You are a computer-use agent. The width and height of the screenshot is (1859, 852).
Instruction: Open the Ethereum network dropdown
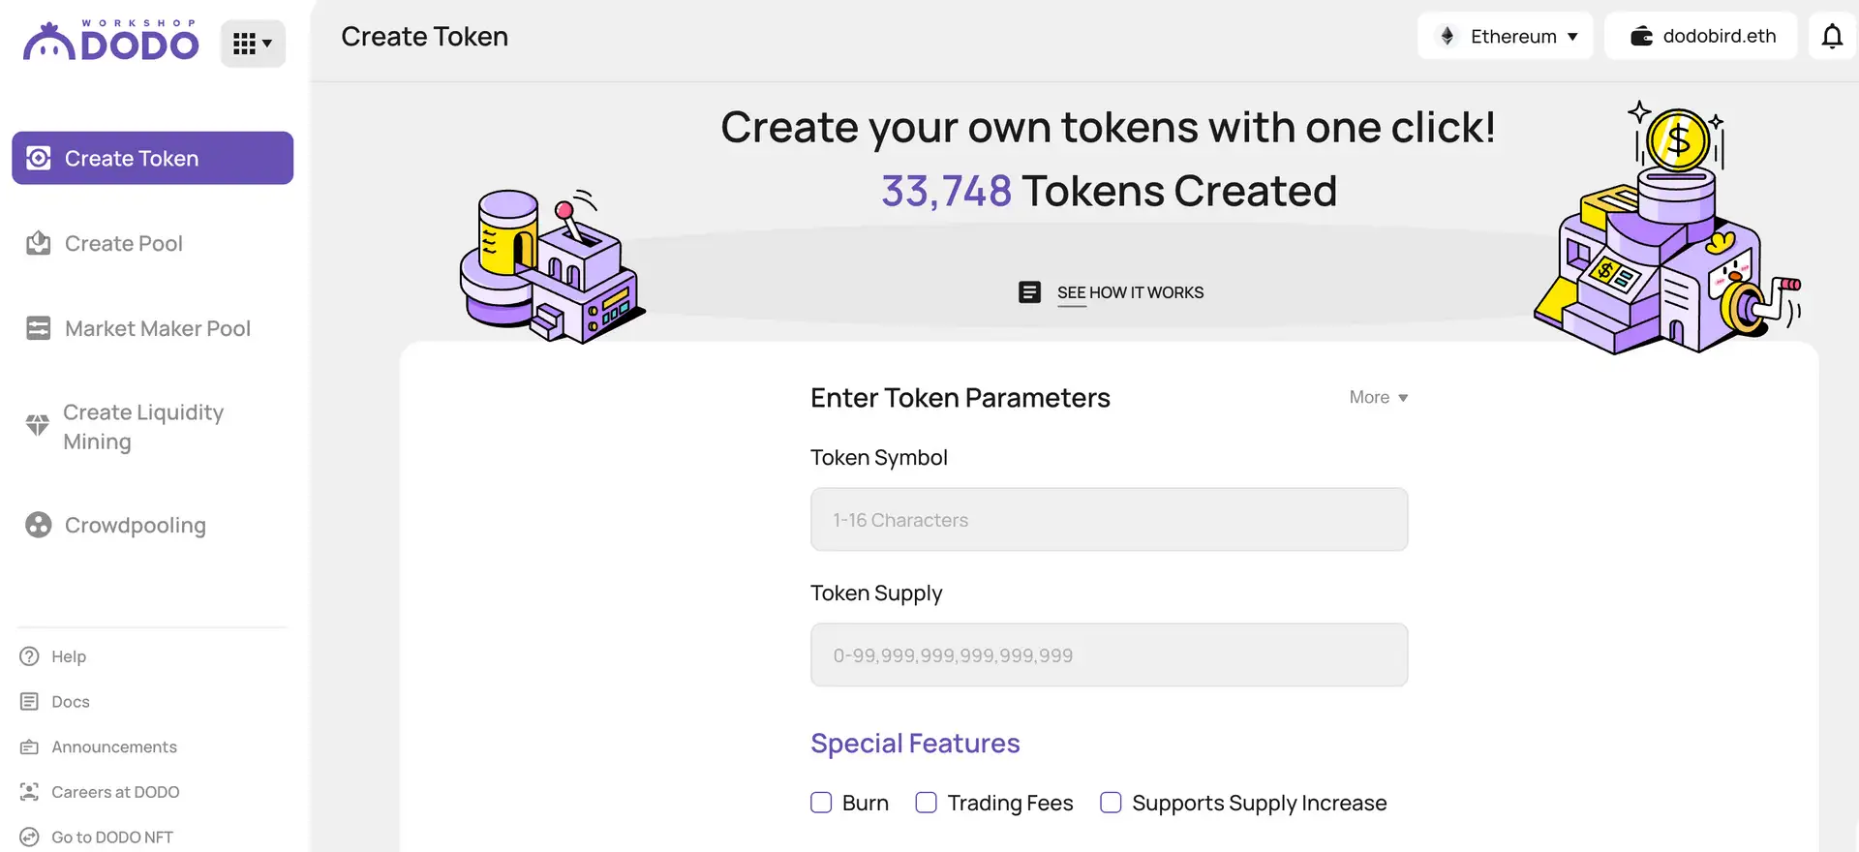click(x=1506, y=37)
